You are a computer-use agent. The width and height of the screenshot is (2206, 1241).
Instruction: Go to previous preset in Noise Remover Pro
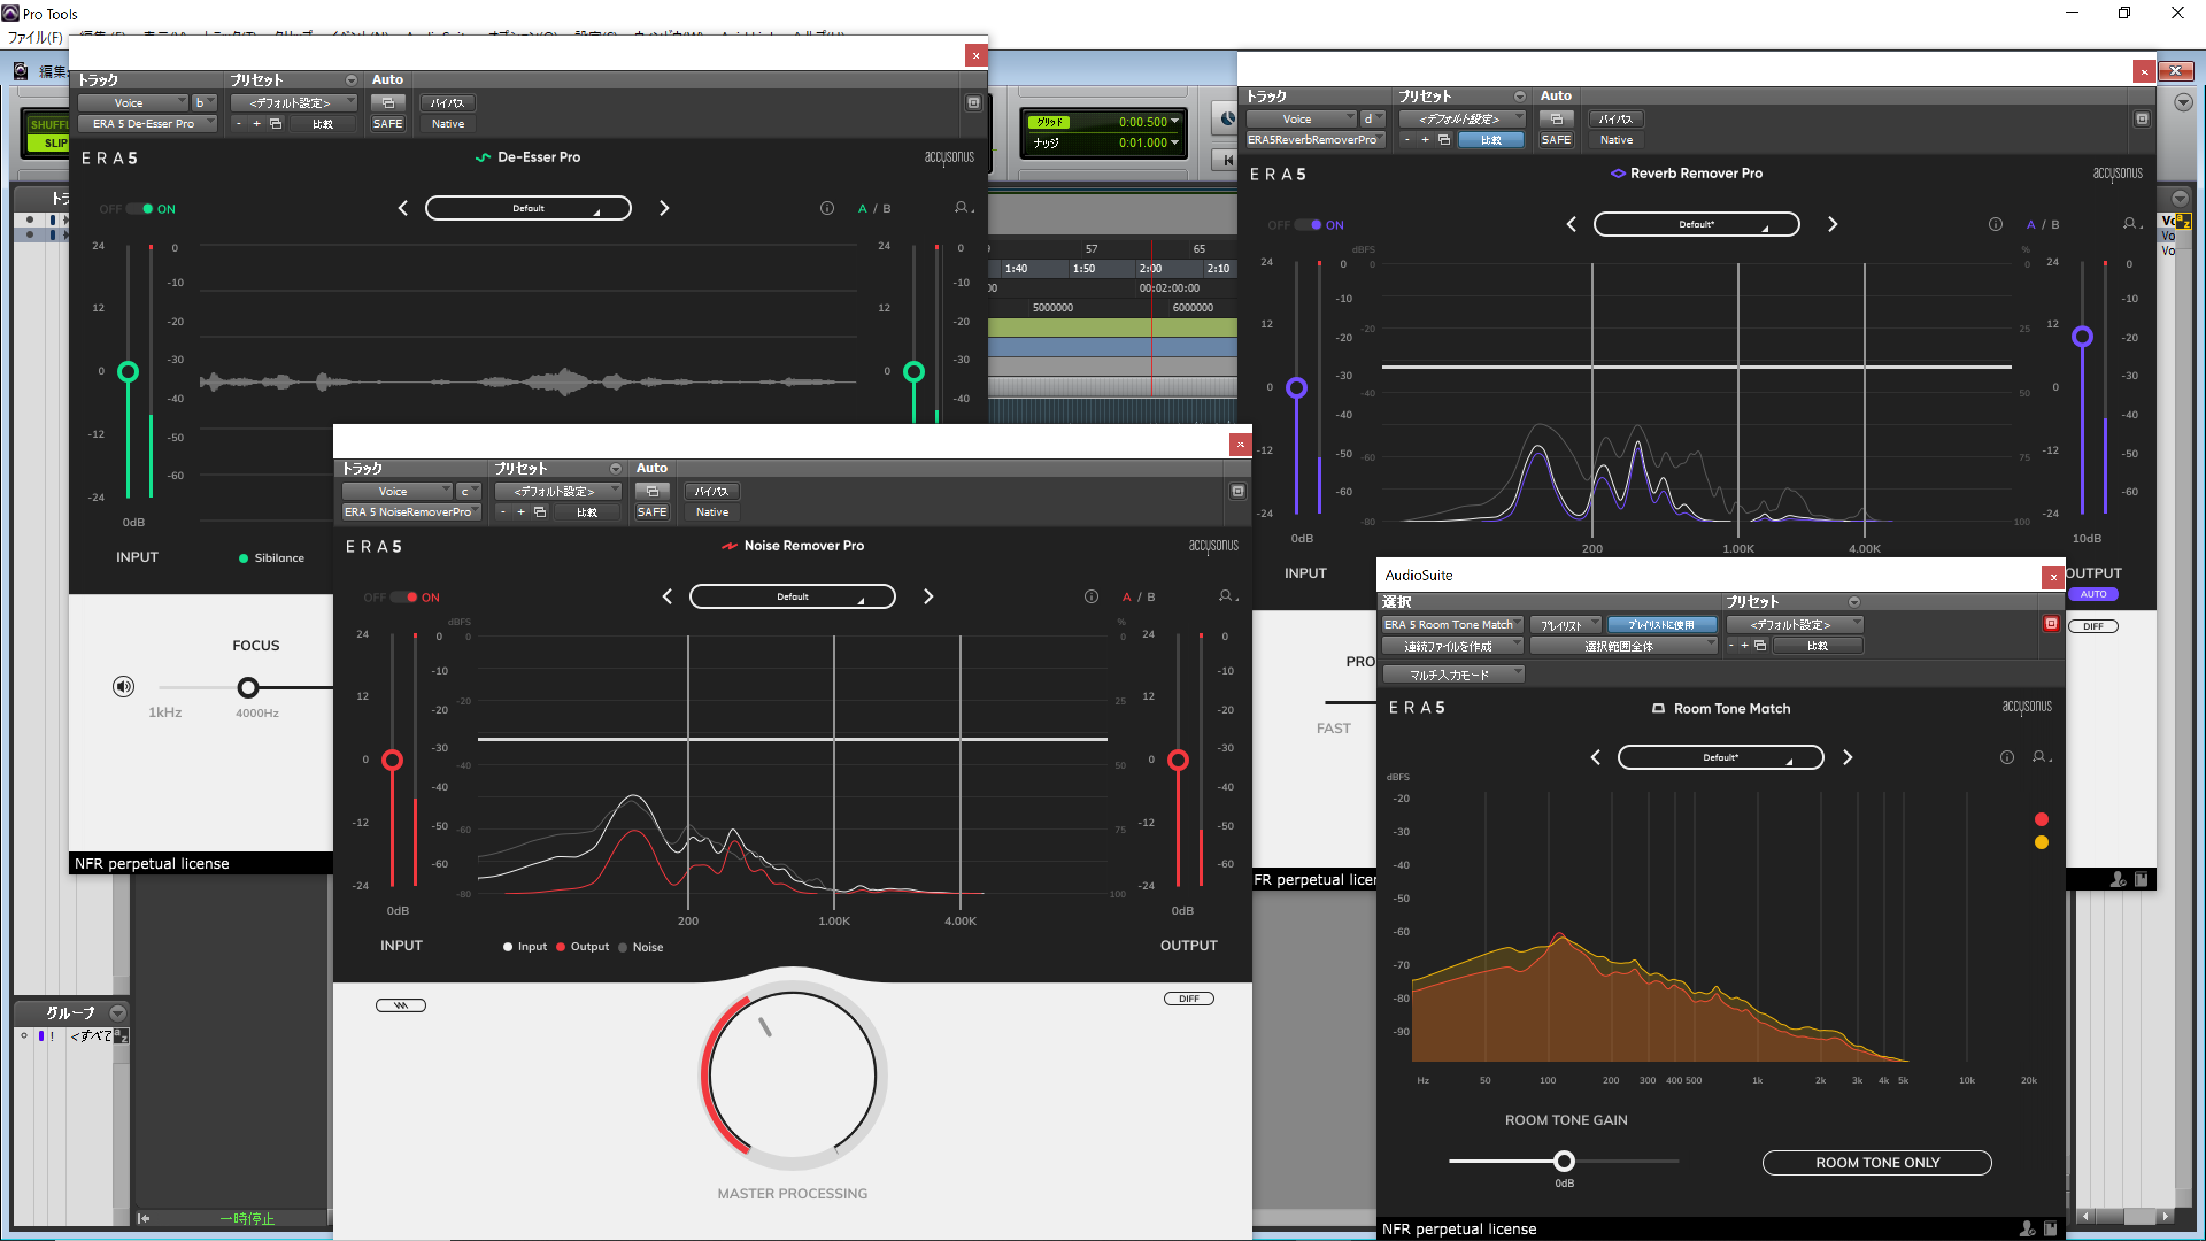pyautogui.click(x=668, y=596)
